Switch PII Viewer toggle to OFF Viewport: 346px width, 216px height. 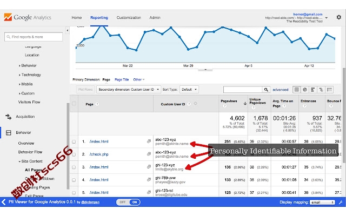click(x=123, y=202)
